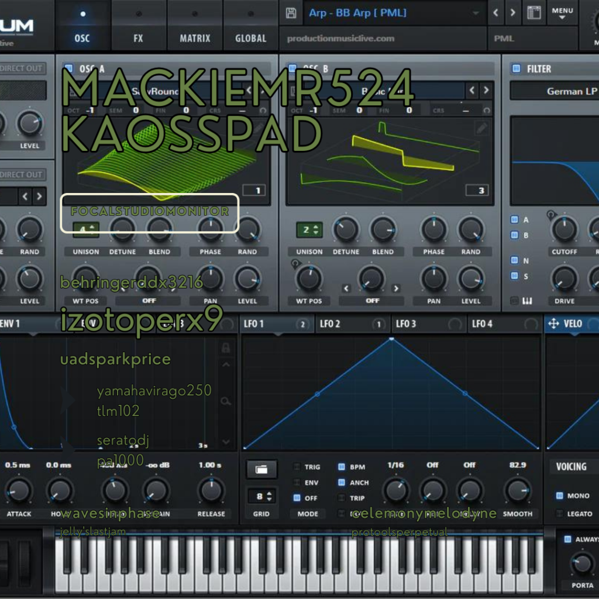Click the envelope graph down chevron

click(226, 442)
